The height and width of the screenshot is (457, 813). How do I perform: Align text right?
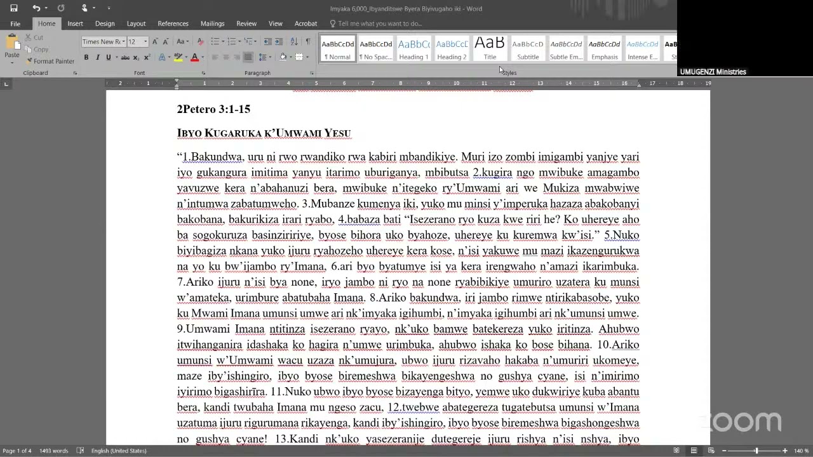pos(236,58)
